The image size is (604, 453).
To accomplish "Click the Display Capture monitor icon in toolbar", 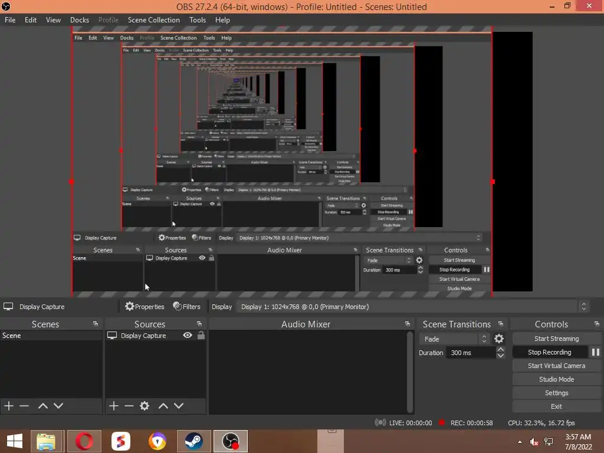I will [8, 307].
